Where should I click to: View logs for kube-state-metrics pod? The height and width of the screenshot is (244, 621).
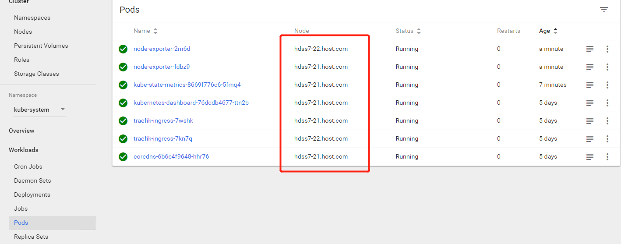pos(590,85)
